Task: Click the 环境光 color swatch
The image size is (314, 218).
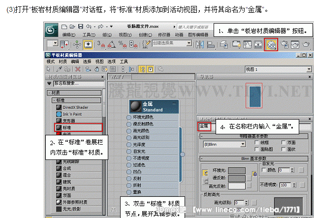Action: click(x=237, y=171)
